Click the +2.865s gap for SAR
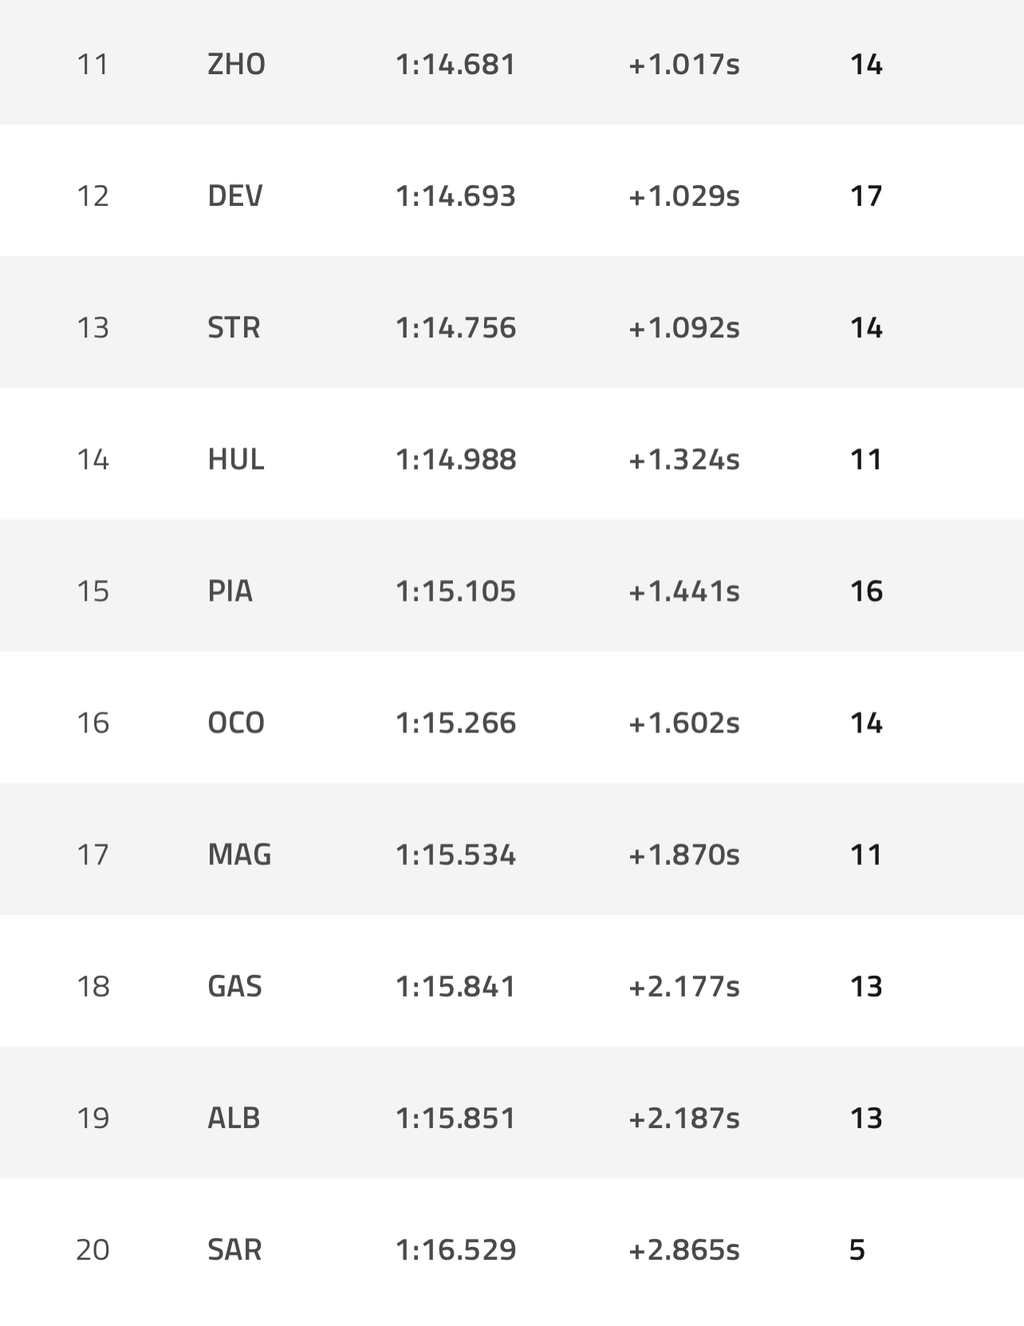1024x1326 pixels. tap(683, 1249)
